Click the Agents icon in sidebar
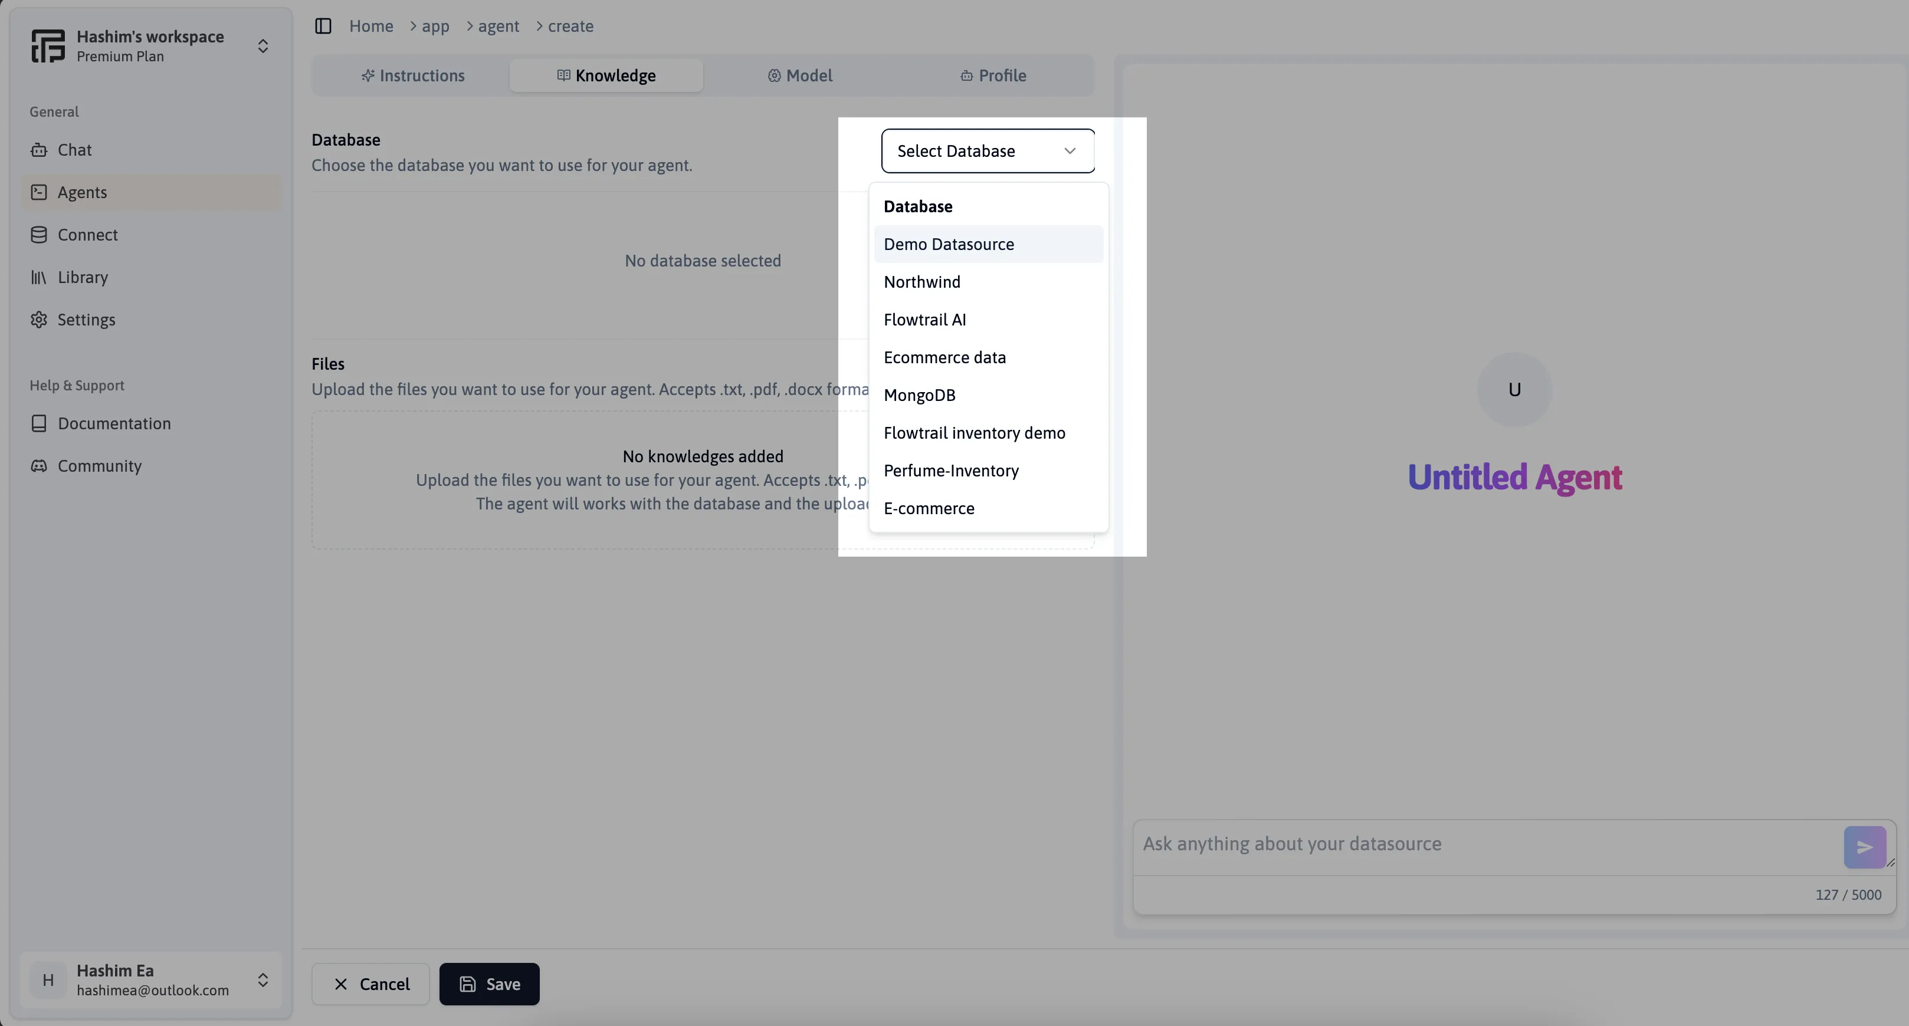 click(x=39, y=192)
